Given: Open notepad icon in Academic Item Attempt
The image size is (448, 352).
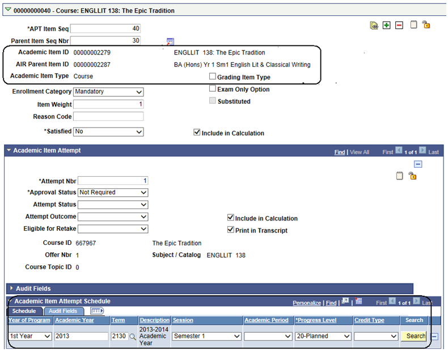Looking at the screenshot, I should pyautogui.click(x=399, y=176).
